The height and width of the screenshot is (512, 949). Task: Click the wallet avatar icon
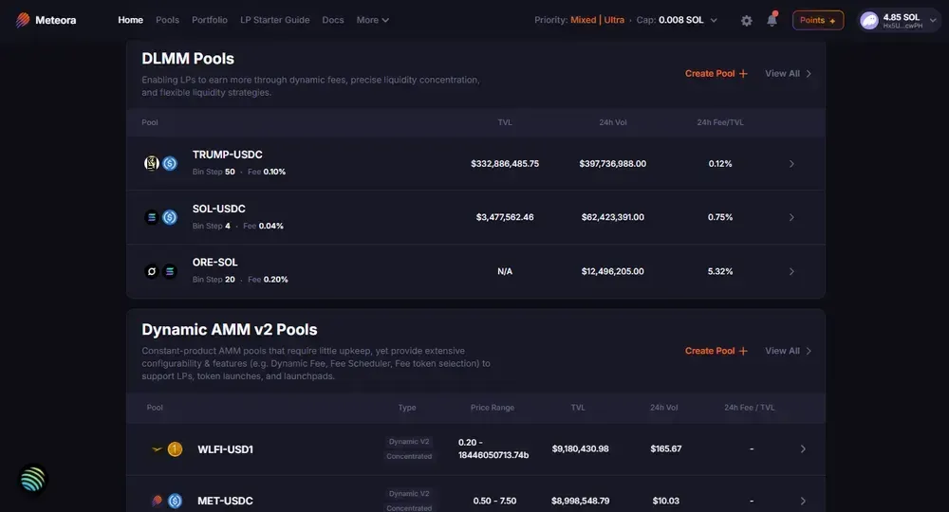click(x=869, y=21)
